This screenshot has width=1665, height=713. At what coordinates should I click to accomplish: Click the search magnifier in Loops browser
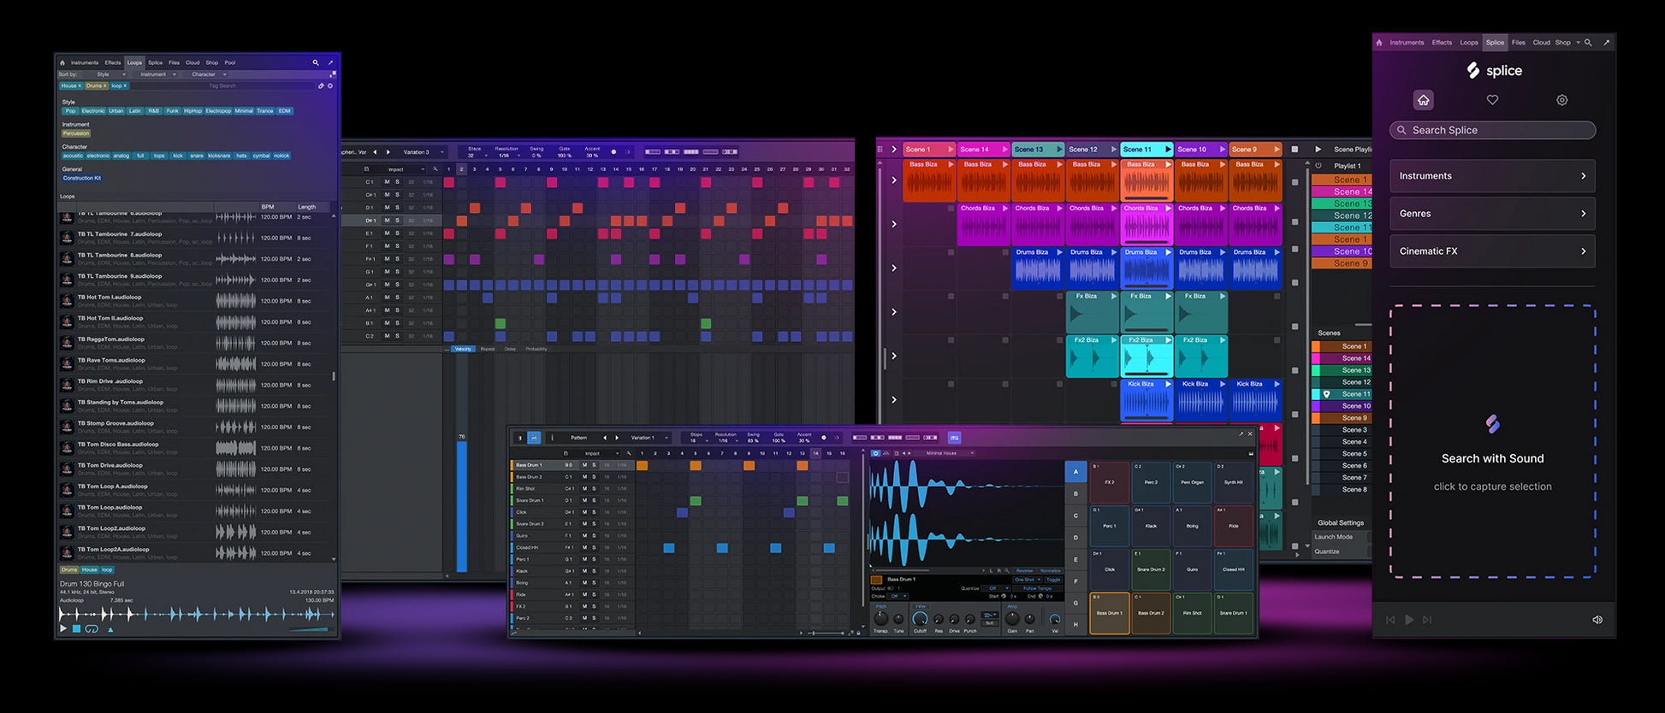(x=315, y=62)
